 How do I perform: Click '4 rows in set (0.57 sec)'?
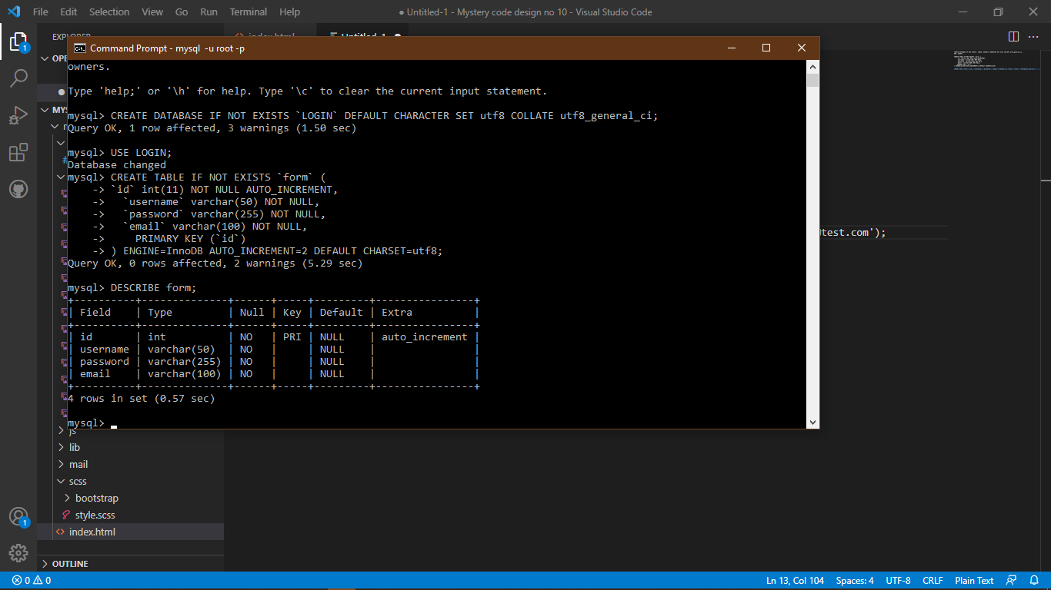point(142,399)
